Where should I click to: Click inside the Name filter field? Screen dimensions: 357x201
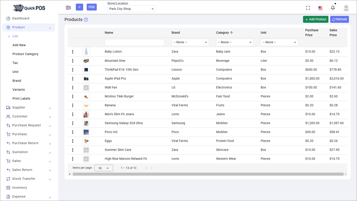point(135,42)
